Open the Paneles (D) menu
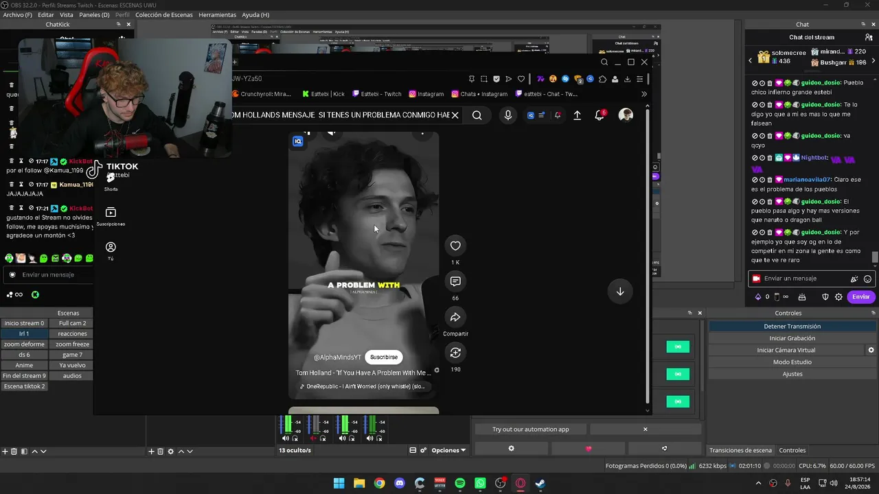 point(94,14)
